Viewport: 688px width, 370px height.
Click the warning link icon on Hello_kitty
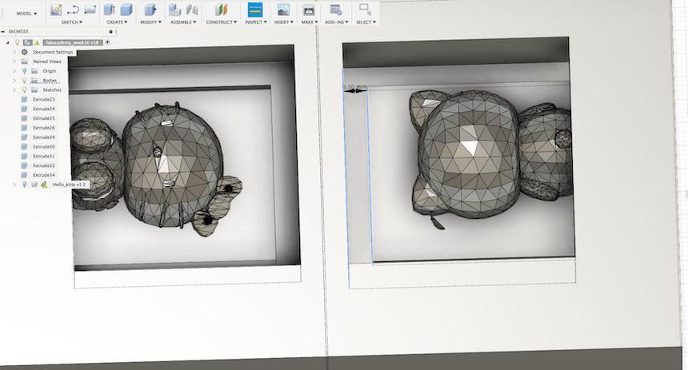44,185
